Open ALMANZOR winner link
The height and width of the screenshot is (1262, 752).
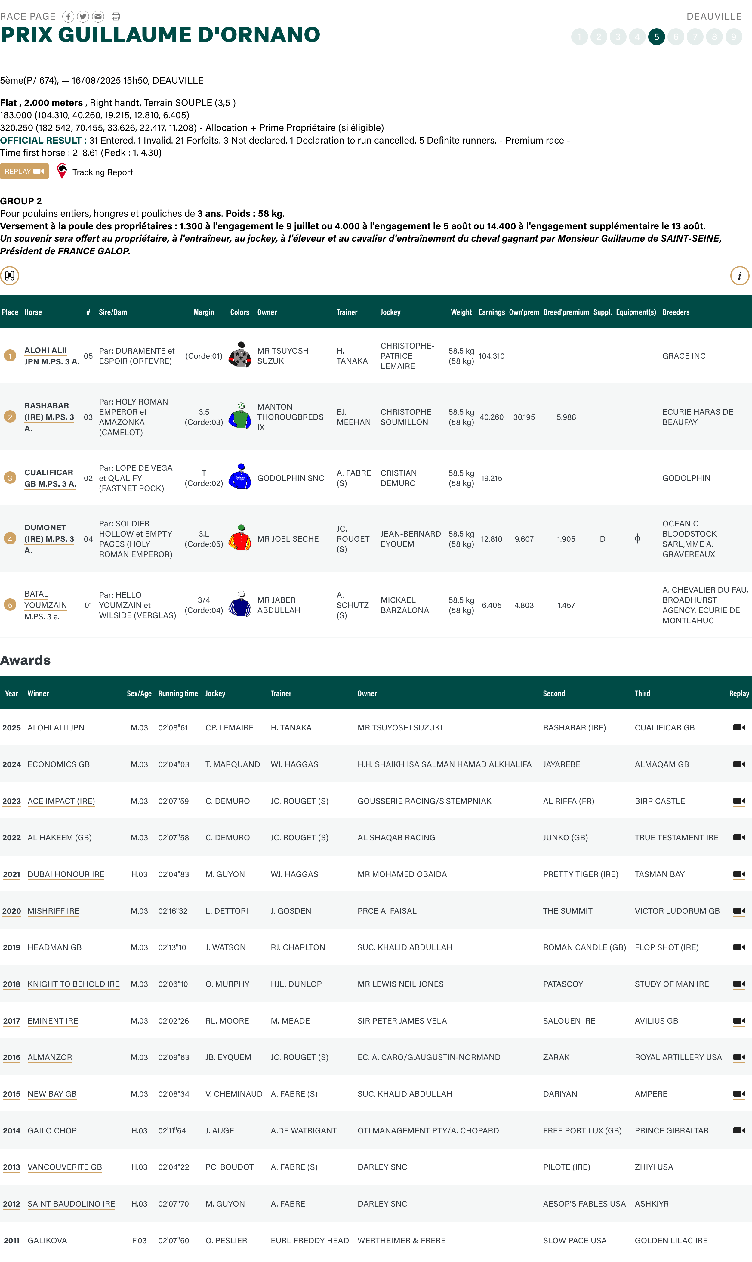pos(50,1058)
